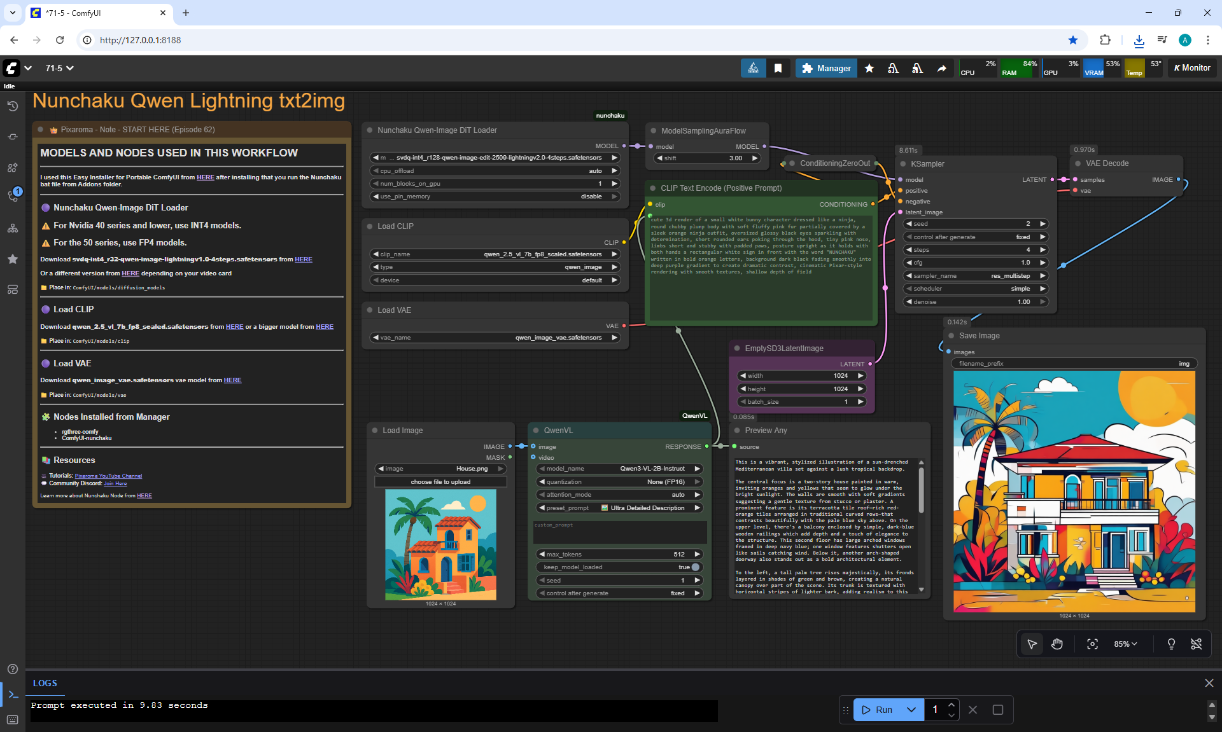Viewport: 1222px width, 732px height.
Task: Open the Pixaroma YouTube Channel link
Action: coord(108,476)
